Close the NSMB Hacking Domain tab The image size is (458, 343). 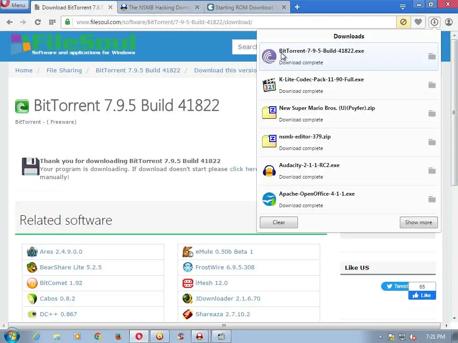[197, 7]
